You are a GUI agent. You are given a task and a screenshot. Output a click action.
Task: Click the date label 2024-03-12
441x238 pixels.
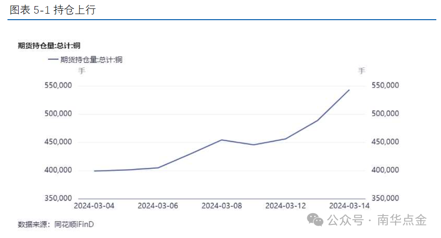pos(285,206)
